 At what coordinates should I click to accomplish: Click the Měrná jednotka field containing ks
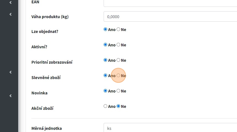point(170,128)
